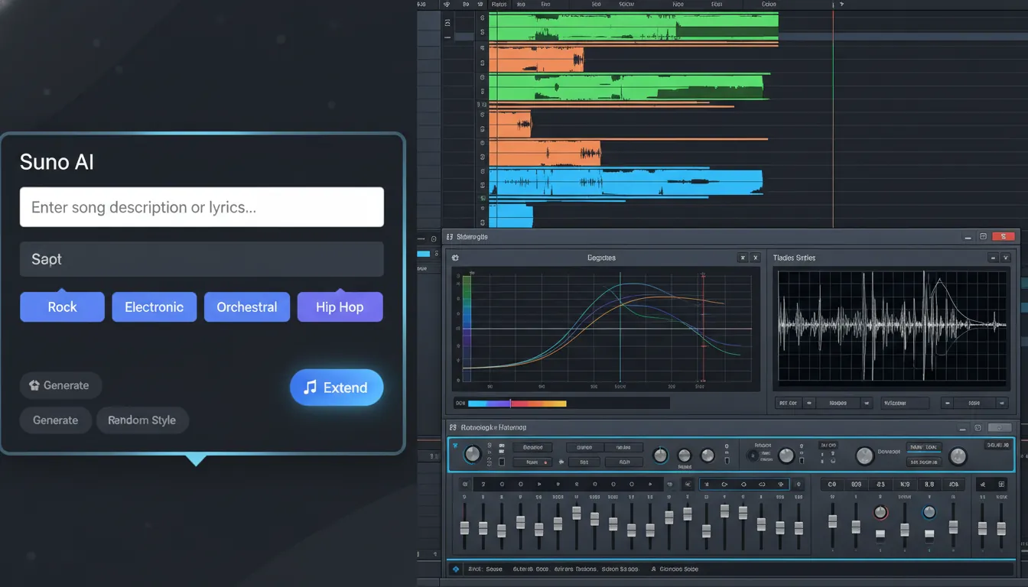This screenshot has height=587, width=1028.
Task: Click the song description or lyrics field
Action: pyautogui.click(x=201, y=207)
